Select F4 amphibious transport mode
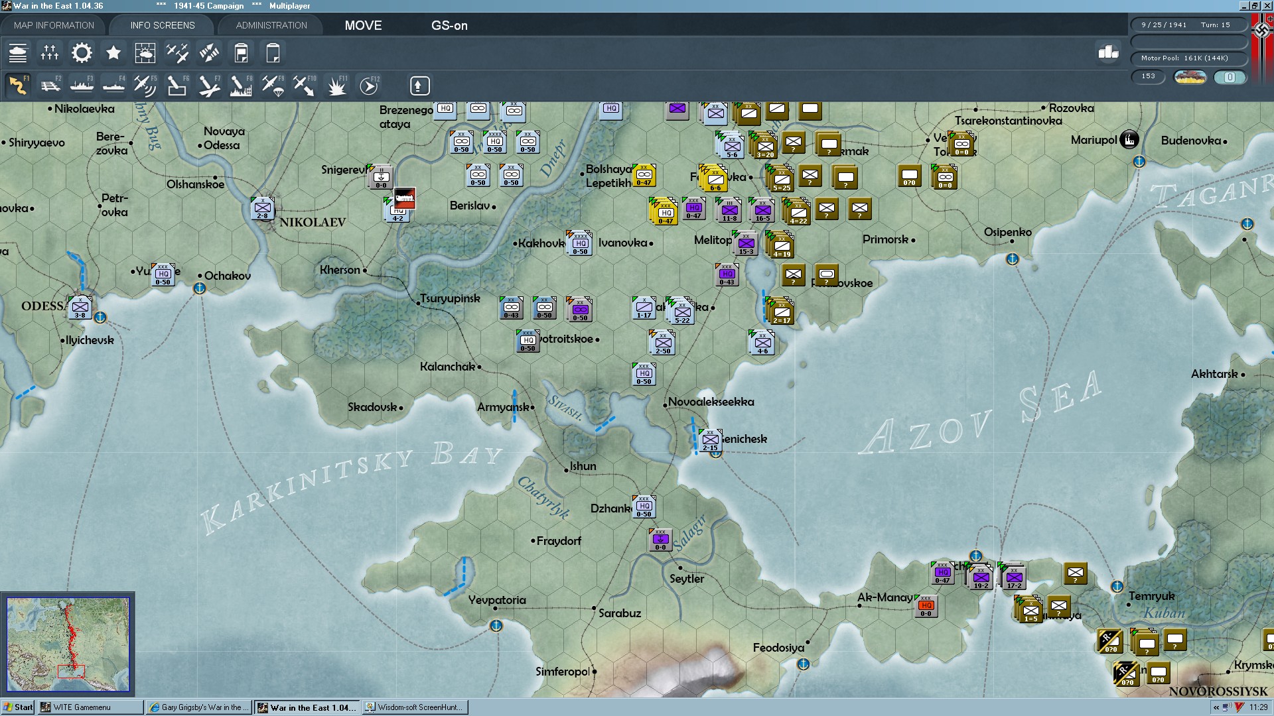 click(x=113, y=86)
